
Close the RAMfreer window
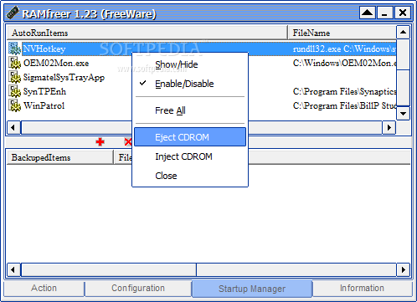click(403, 13)
